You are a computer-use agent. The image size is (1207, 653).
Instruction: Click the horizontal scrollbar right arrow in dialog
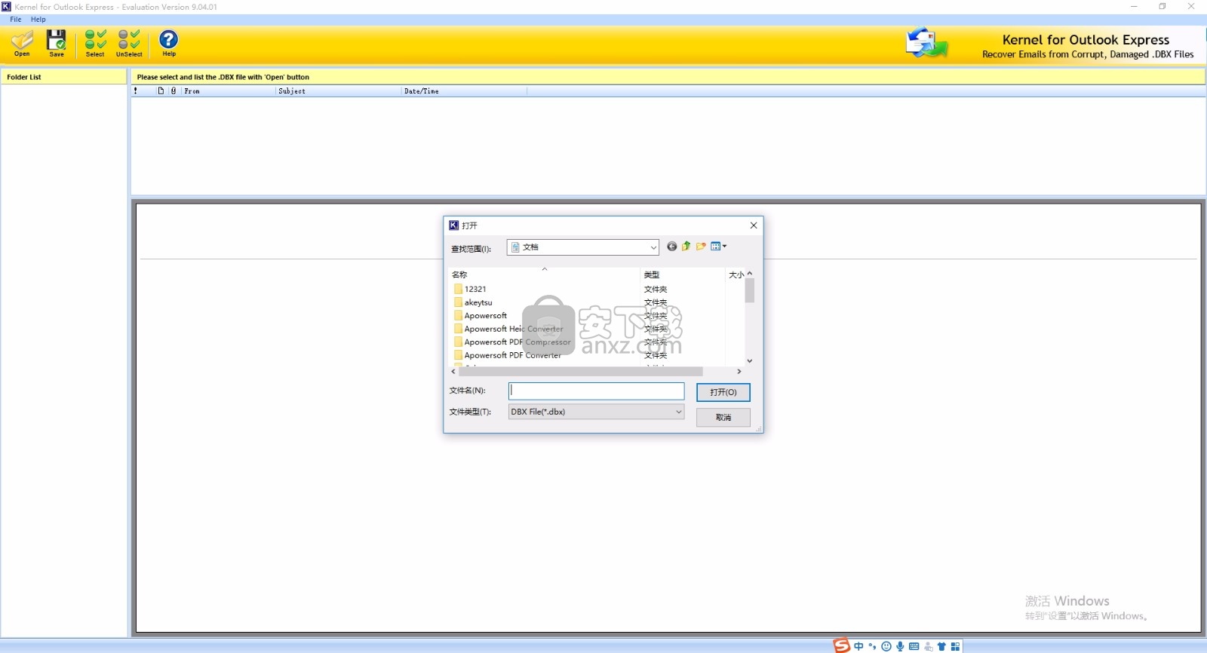pos(739,371)
